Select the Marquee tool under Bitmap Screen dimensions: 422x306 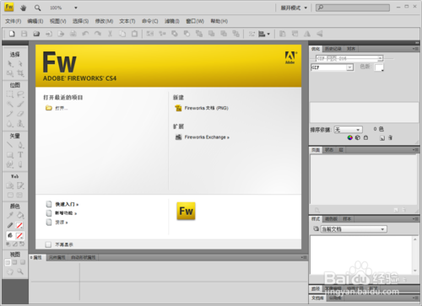coord(10,94)
